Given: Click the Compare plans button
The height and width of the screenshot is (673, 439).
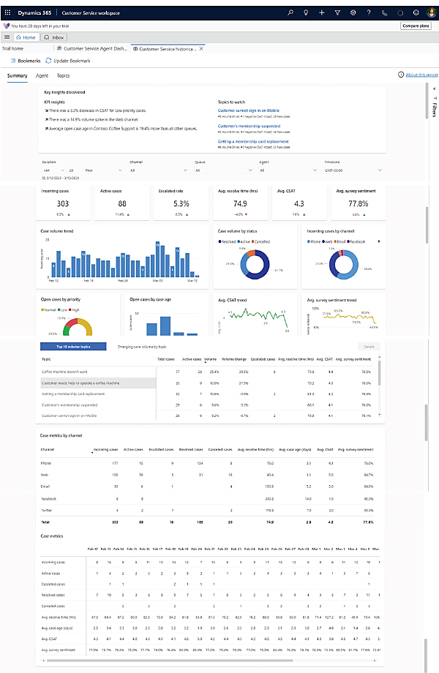Looking at the screenshot, I should tap(415, 26).
